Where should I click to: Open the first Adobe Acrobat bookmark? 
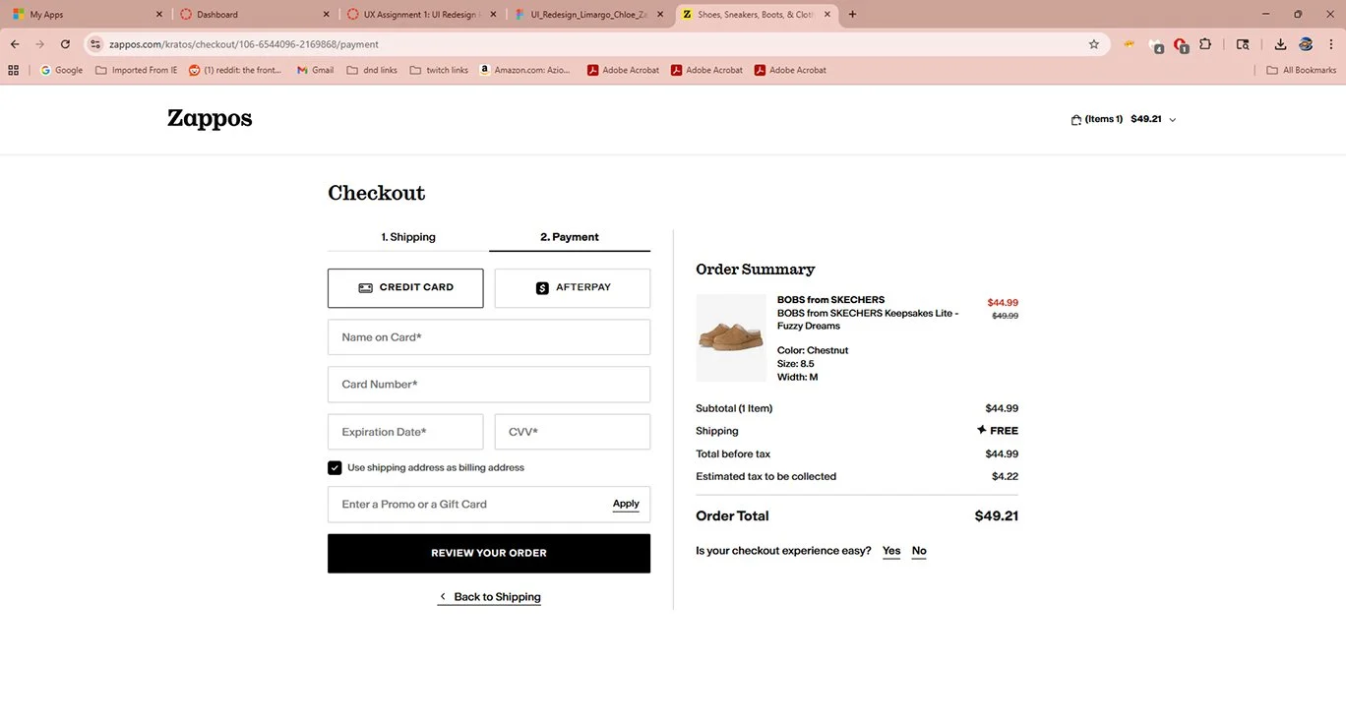624,70
